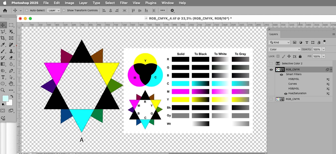Open the Color blend mode dropdown
Viewport: 336px width, 154px height.
[x=284, y=50]
